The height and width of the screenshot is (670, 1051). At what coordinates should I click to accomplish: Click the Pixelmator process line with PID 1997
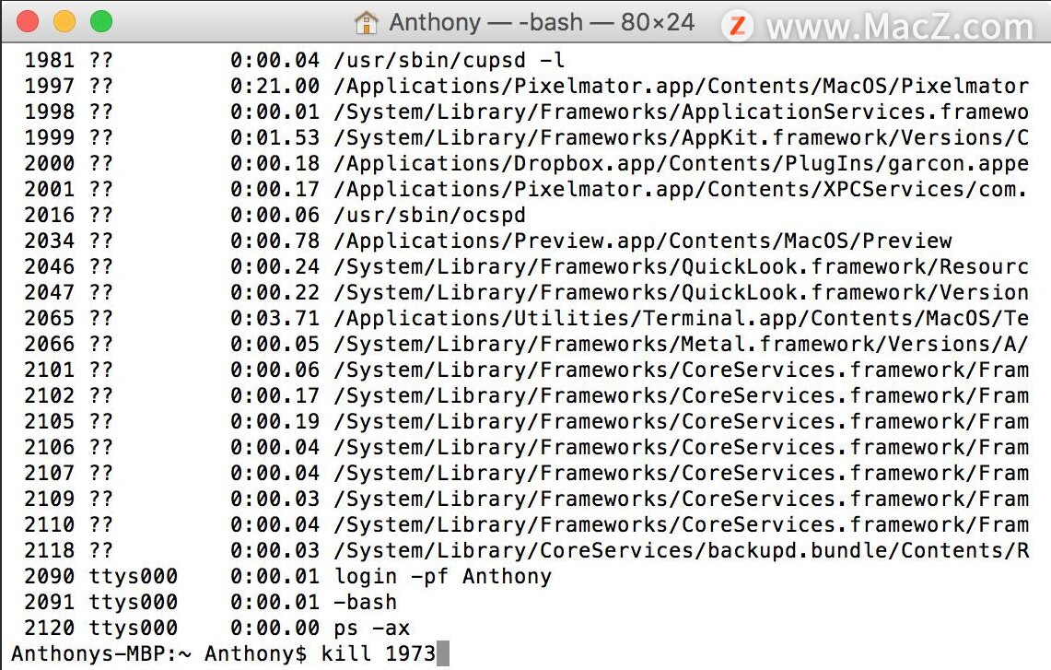tap(526, 86)
